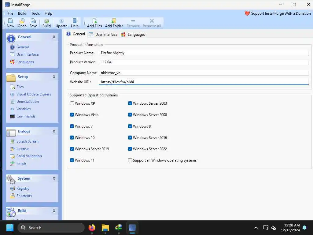Screen dimensions: 313x235
Task: Toggle Windows 10 checkbox
Action: pyautogui.click(x=72, y=137)
